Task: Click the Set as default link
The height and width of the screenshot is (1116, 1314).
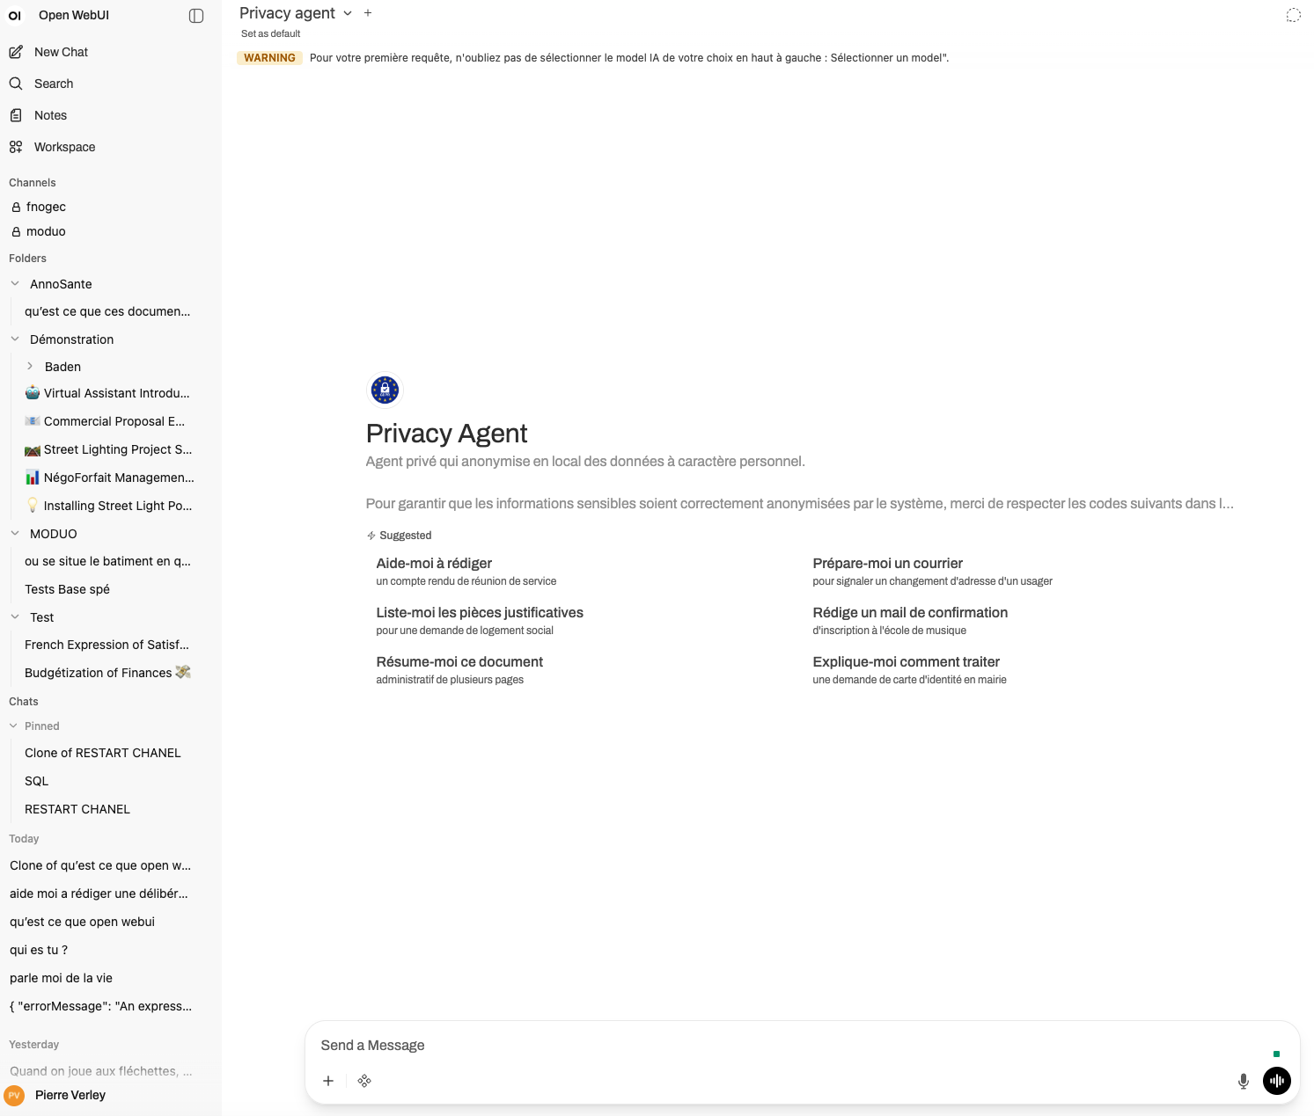Action: click(271, 33)
